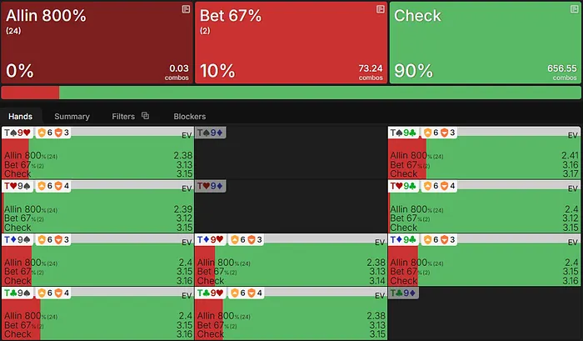This screenshot has height=341, width=583.
Task: Switch to the Summary tab
Action: (x=72, y=117)
